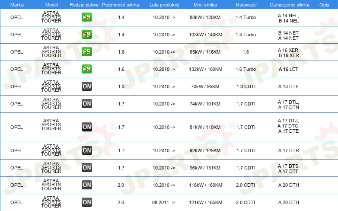The width and height of the screenshot is (338, 211).
Task: Click the 1.3 CDTI body cell
Action: point(246,86)
